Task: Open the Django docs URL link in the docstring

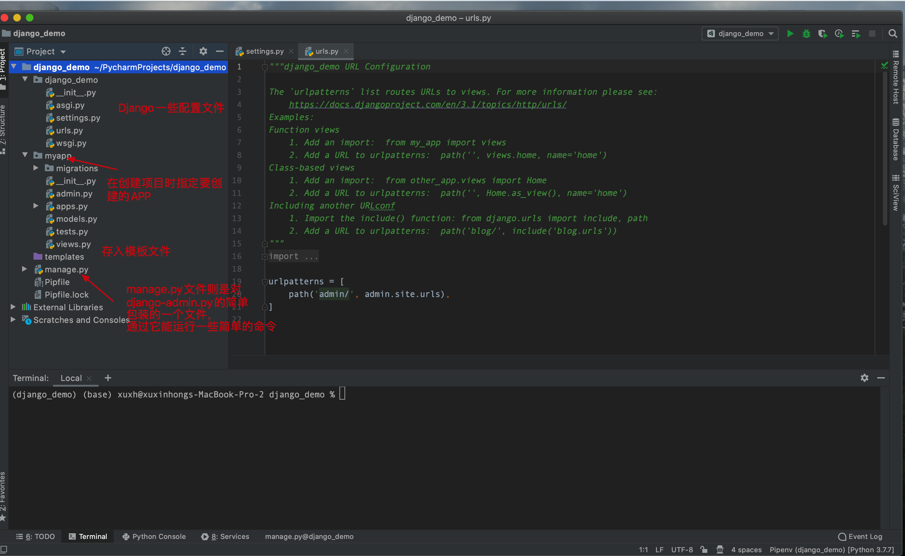Action: tap(428, 105)
